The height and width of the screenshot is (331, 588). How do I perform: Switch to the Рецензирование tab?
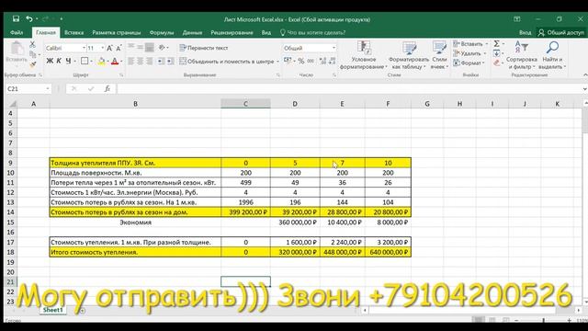[x=232, y=33]
